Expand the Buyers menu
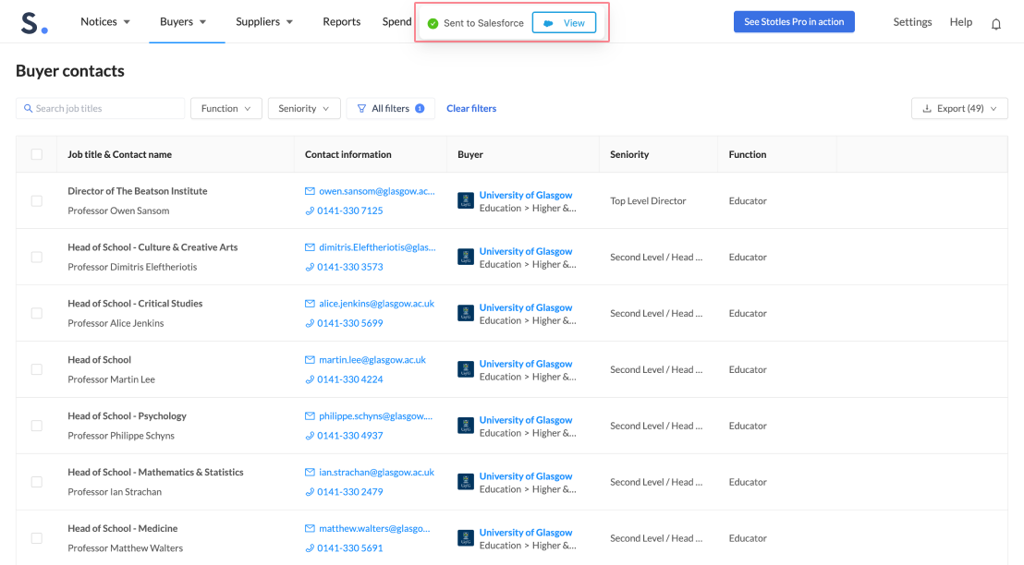Viewport: 1024px width, 565px height. point(184,21)
